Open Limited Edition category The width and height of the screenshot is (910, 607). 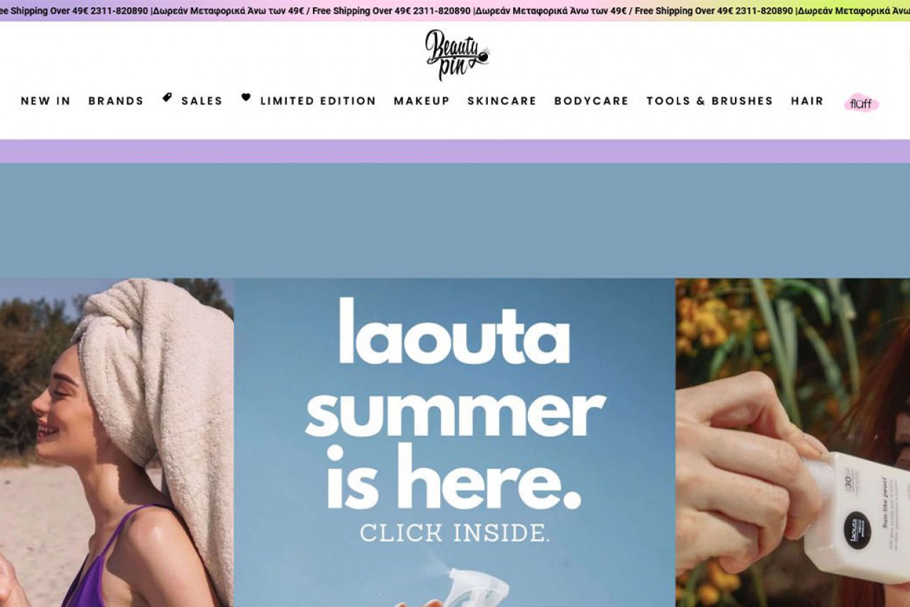click(x=318, y=101)
